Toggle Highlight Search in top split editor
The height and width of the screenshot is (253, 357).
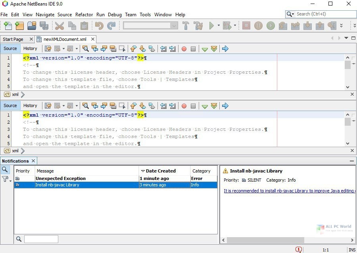113,48
